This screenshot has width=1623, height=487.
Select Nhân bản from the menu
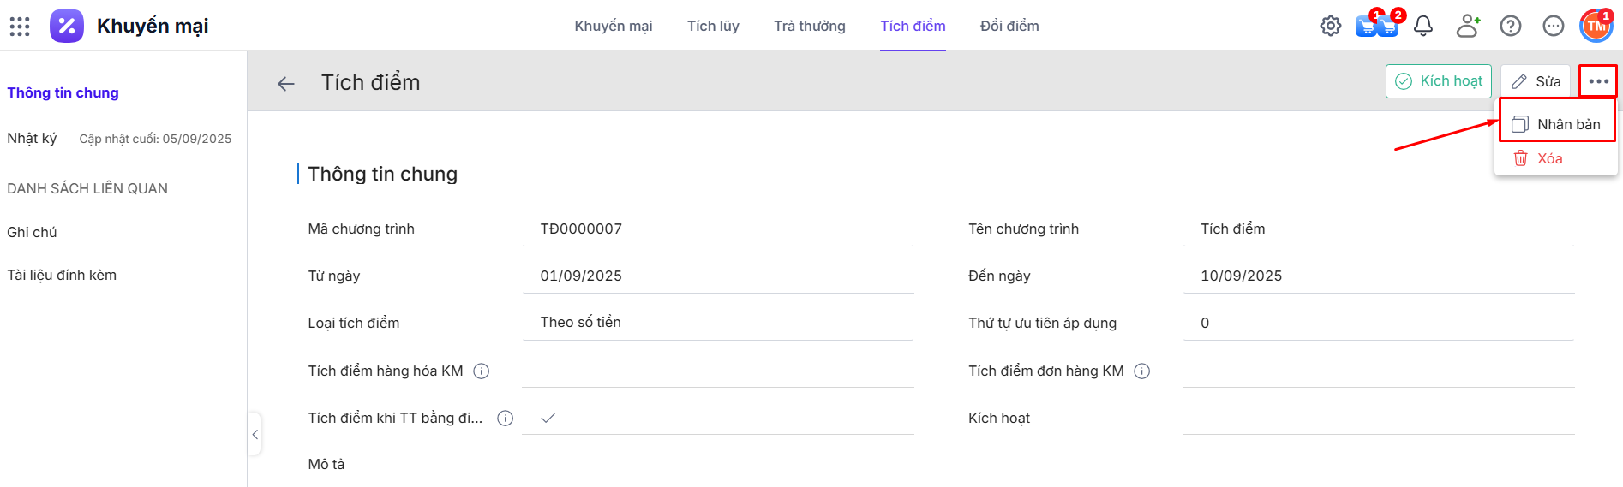pos(1557,124)
